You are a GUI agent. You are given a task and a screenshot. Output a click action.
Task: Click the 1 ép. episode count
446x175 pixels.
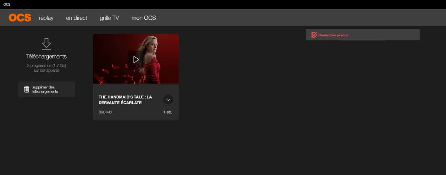tap(168, 112)
